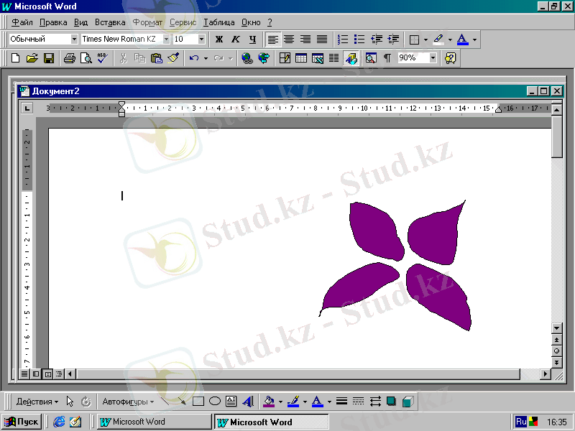This screenshot has height=431, width=575.
Task: Click the WordArt insert icon
Action: (248, 402)
